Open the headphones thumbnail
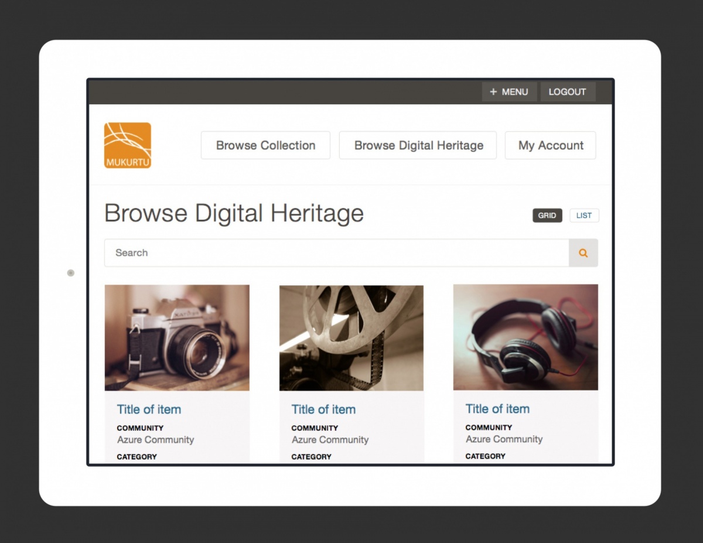The width and height of the screenshot is (703, 543). tap(525, 337)
